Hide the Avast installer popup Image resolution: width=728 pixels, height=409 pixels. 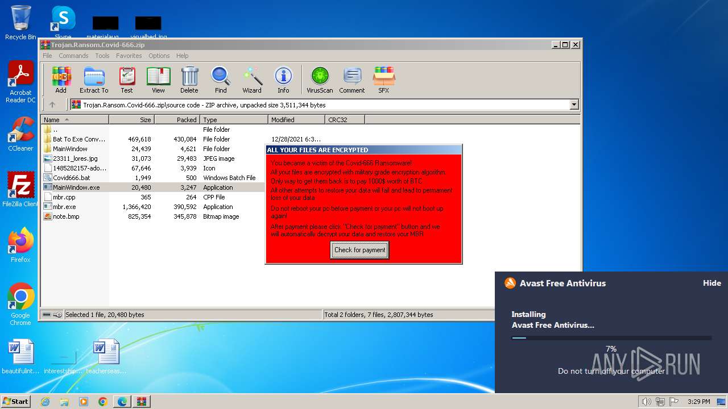click(x=712, y=283)
